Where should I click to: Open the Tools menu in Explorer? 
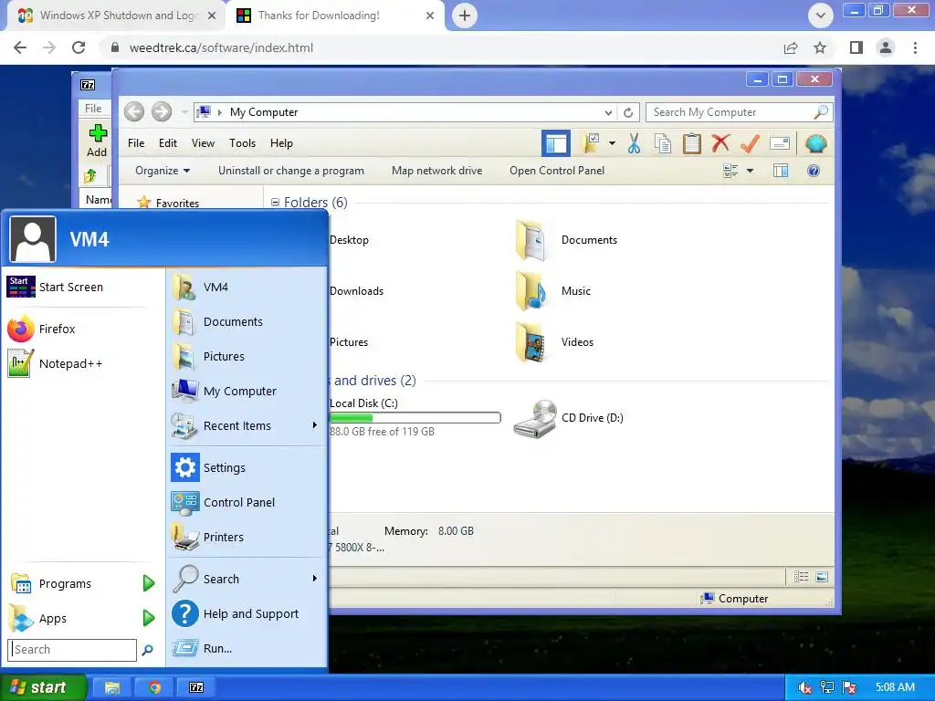(x=242, y=143)
